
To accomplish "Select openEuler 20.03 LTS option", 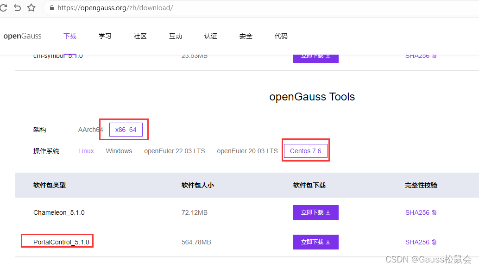I will (247, 151).
